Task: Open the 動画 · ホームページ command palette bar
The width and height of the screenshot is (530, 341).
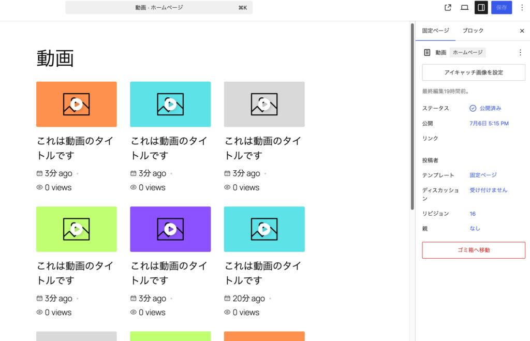Action: [x=159, y=7]
